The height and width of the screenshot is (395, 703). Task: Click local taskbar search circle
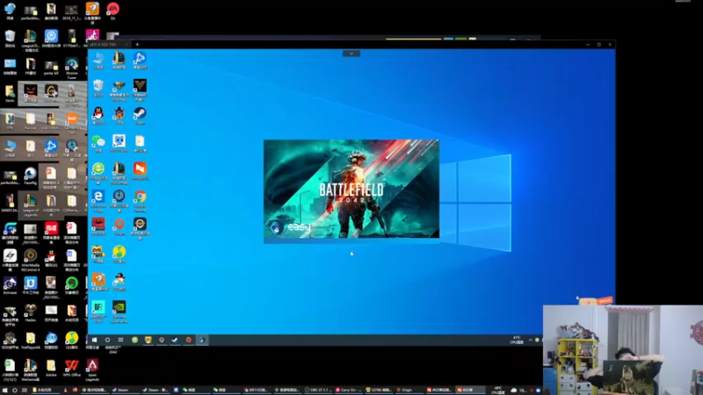pyautogui.click(x=14, y=390)
